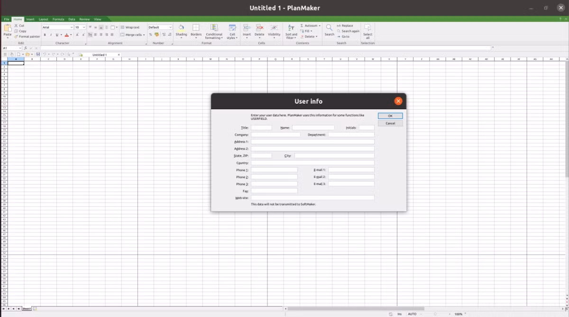Apply the red font color
Image resolution: width=569 pixels, height=317 pixels.
tap(67, 35)
